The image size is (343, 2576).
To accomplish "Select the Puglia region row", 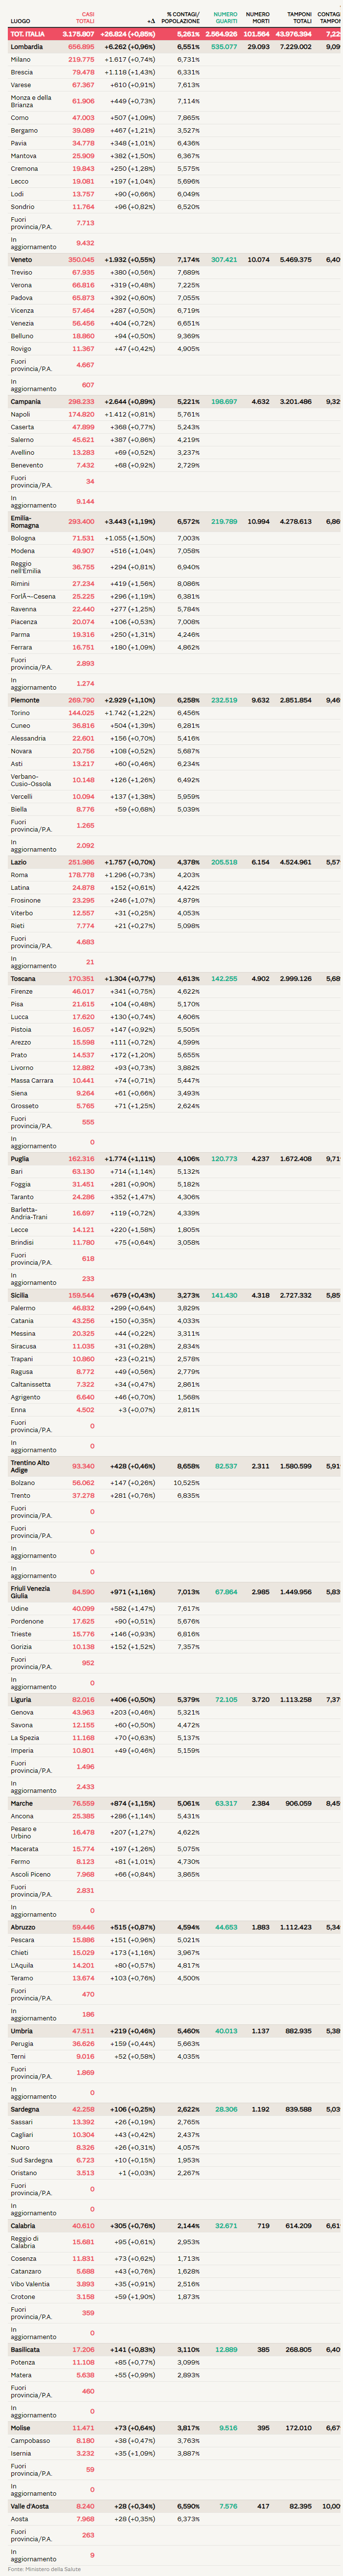I will (x=174, y=1159).
